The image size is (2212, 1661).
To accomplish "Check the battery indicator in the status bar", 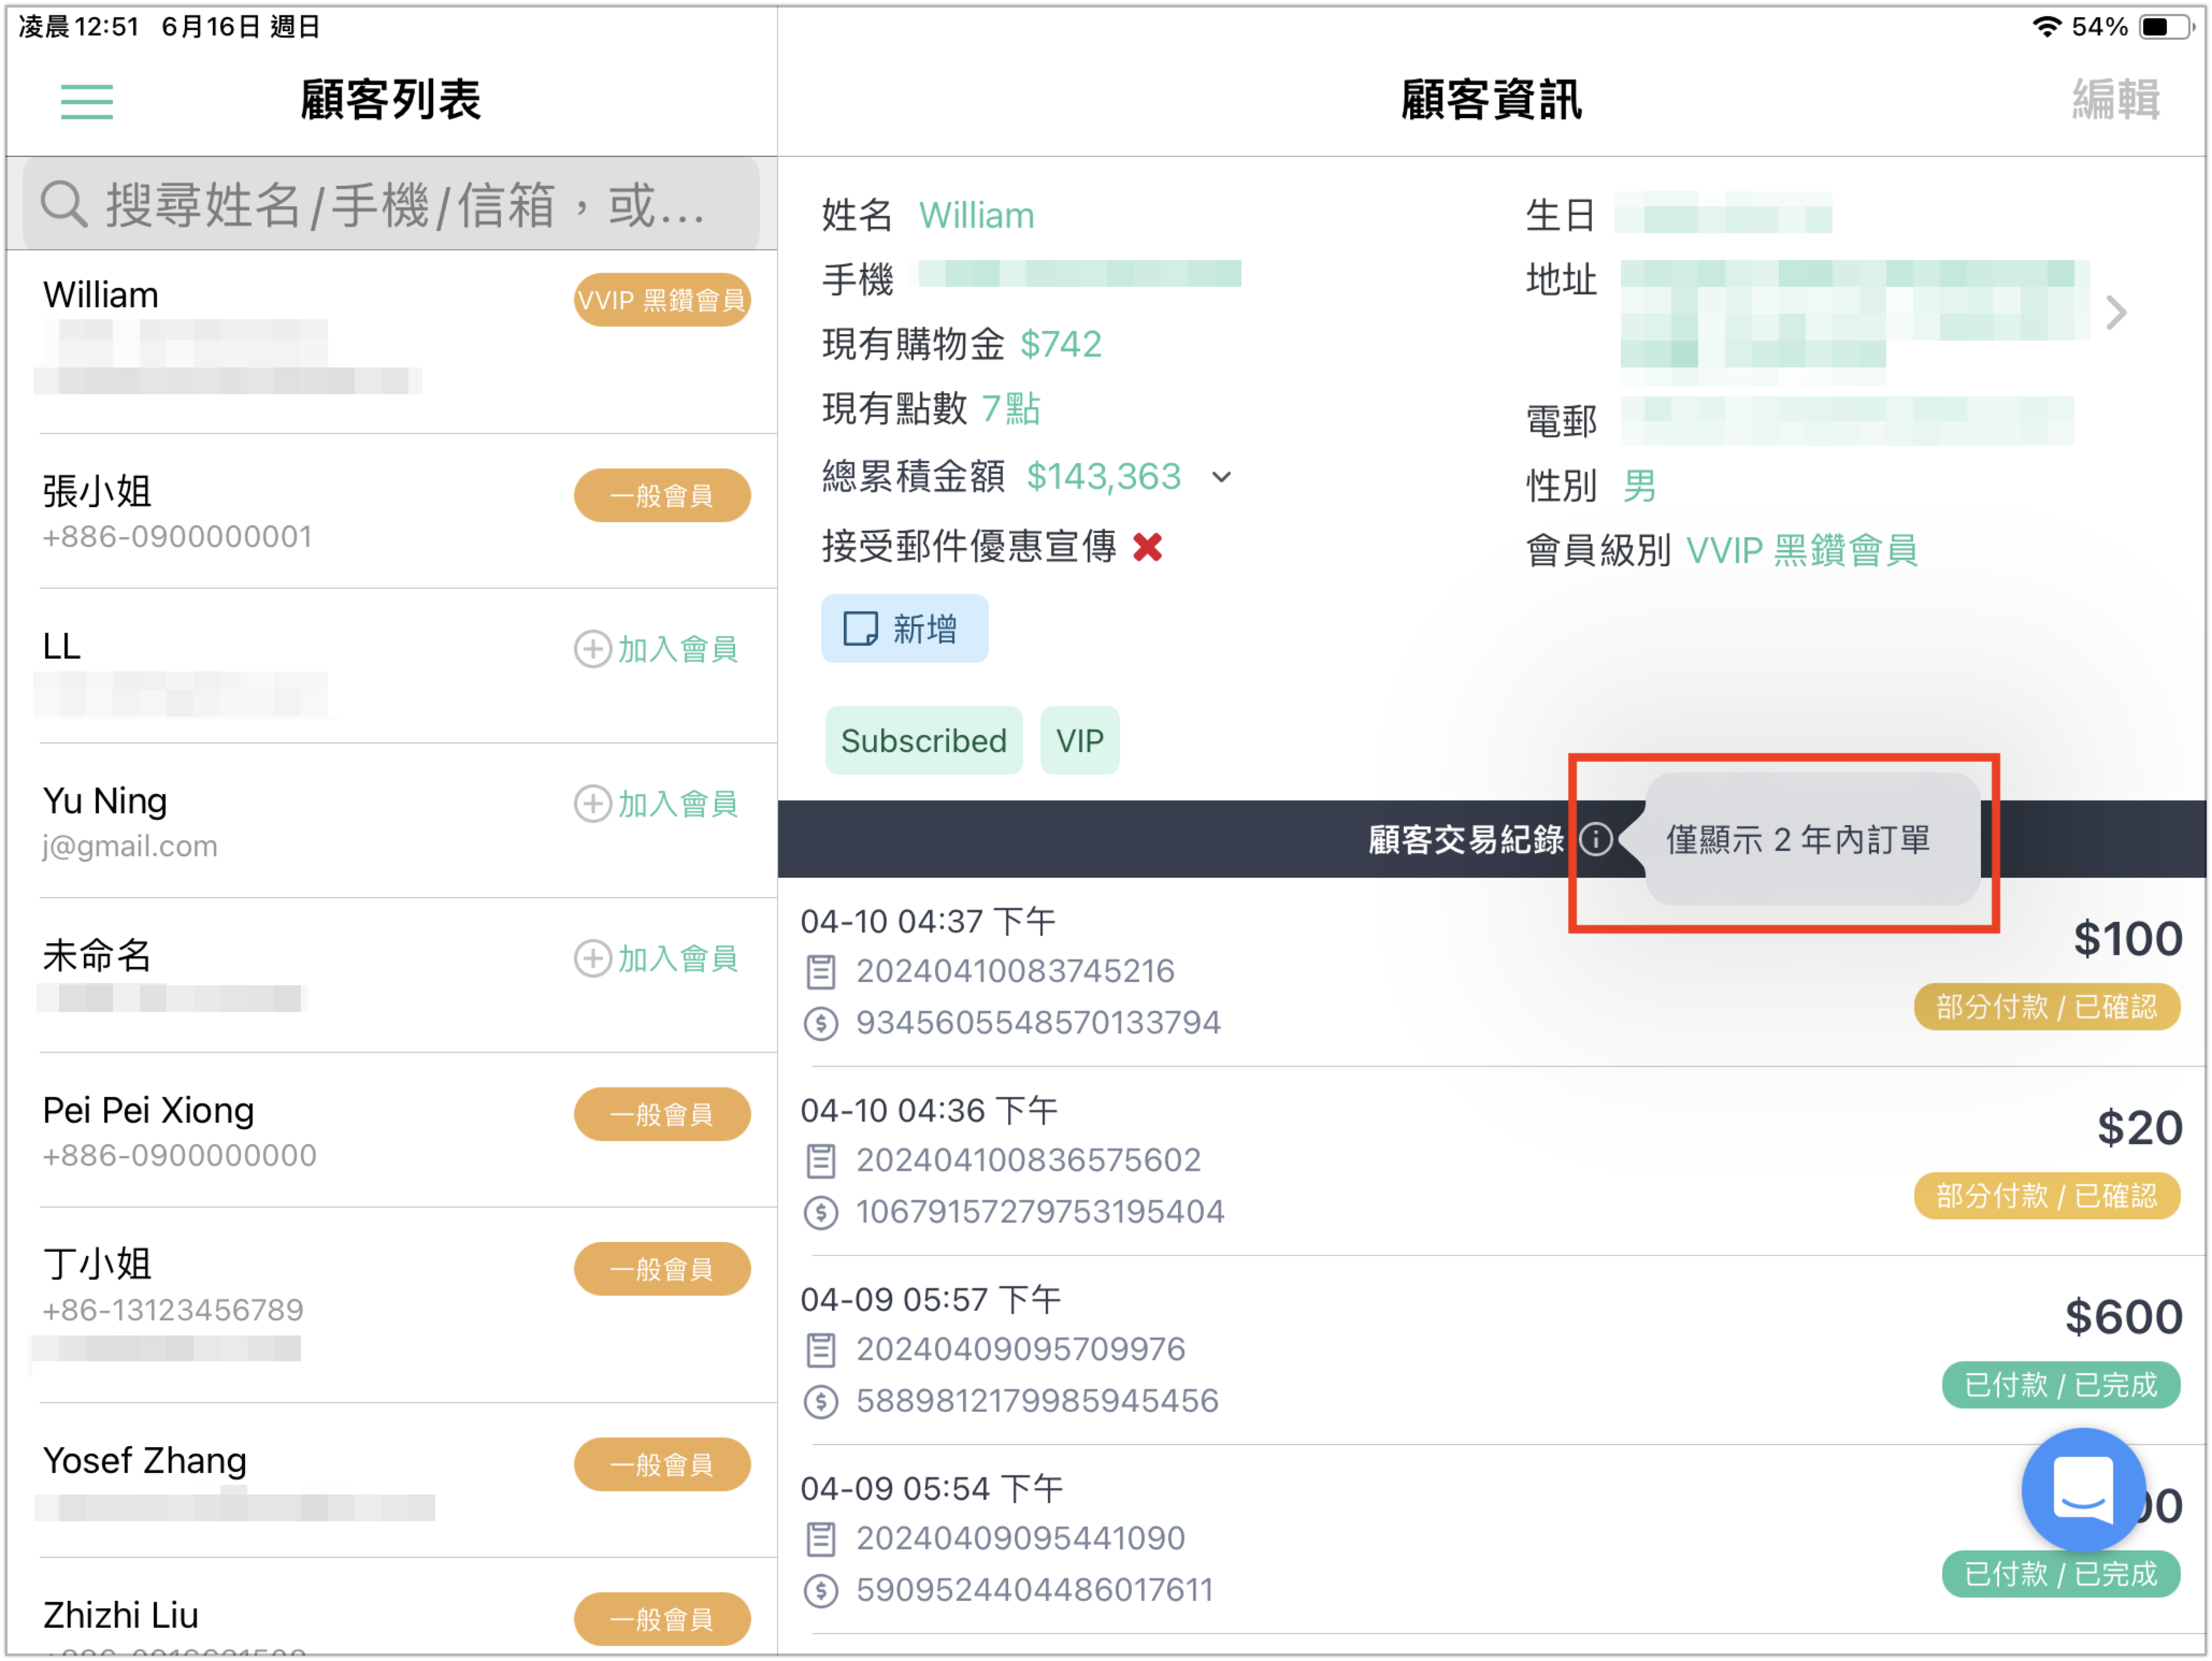I will tap(2166, 27).
